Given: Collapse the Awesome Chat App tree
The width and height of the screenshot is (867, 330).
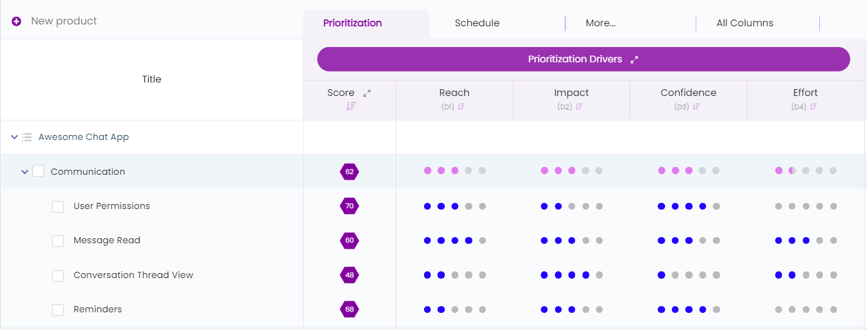Looking at the screenshot, I should (15, 137).
